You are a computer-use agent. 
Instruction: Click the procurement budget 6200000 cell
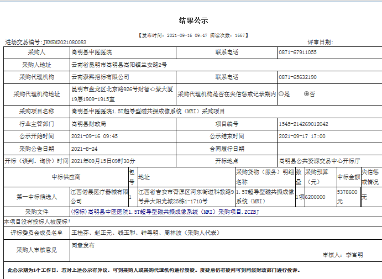tap(317, 197)
